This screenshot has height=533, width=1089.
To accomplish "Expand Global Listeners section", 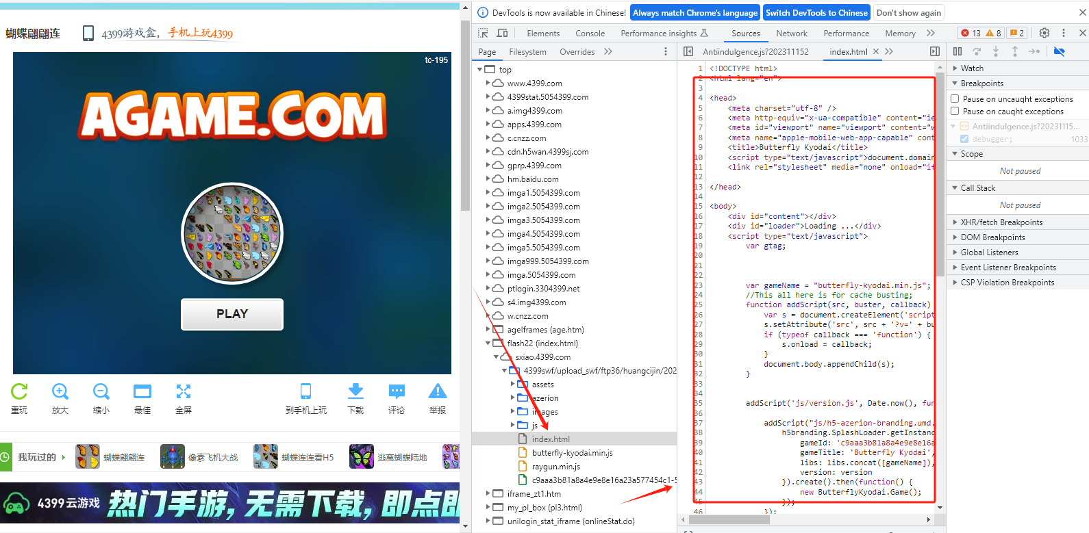I will tap(1018, 252).
